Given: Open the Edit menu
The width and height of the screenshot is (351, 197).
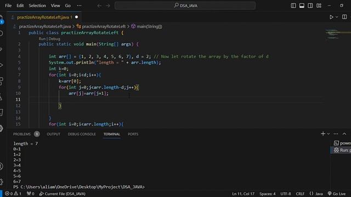Looking at the screenshot, I should point(20,5).
